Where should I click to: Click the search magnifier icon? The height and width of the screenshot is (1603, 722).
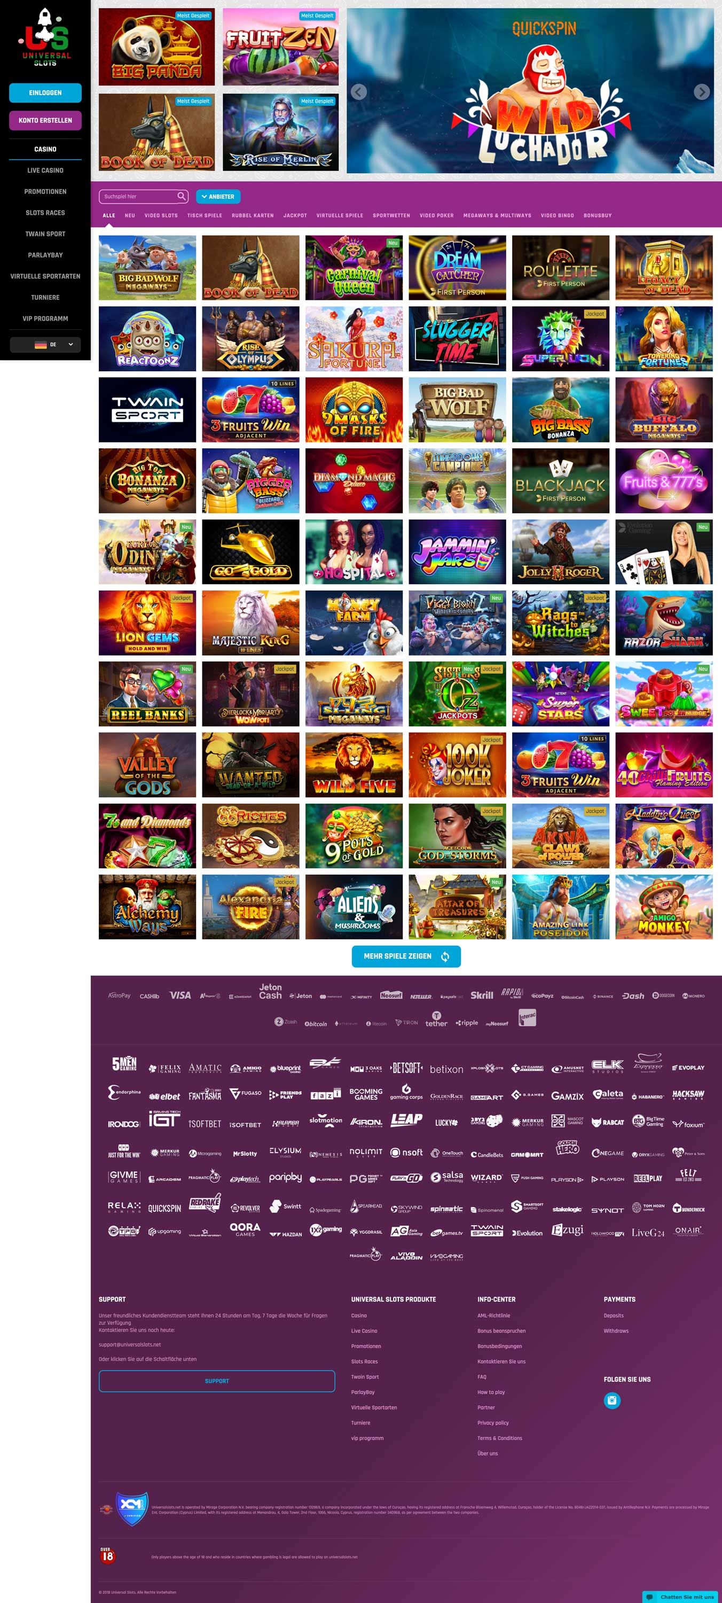pyautogui.click(x=181, y=196)
